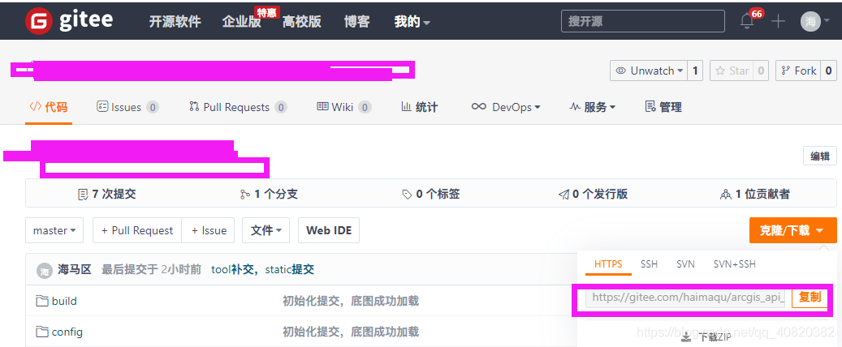Switch to the 代码 tab
Viewport: 842px width, 347px height.
click(x=49, y=107)
